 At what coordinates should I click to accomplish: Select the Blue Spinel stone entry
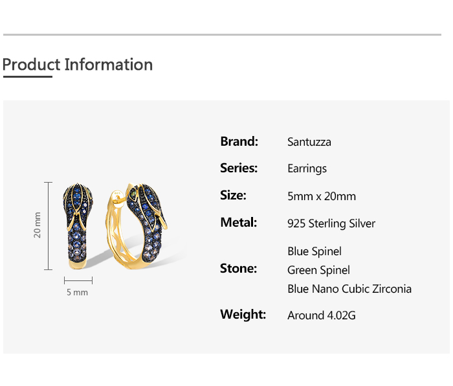point(315,251)
